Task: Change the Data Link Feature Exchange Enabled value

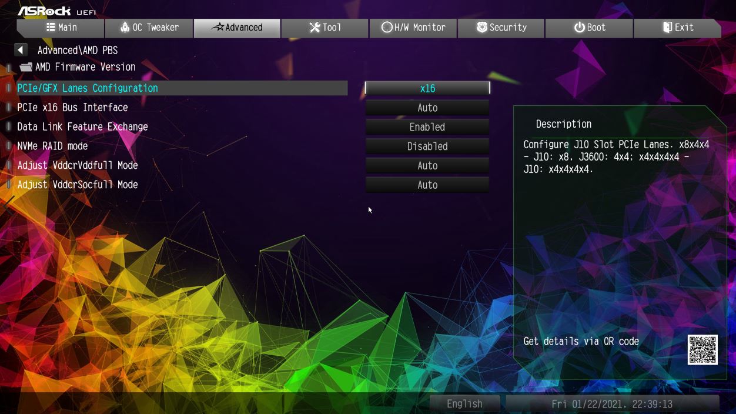Action: pyautogui.click(x=427, y=127)
